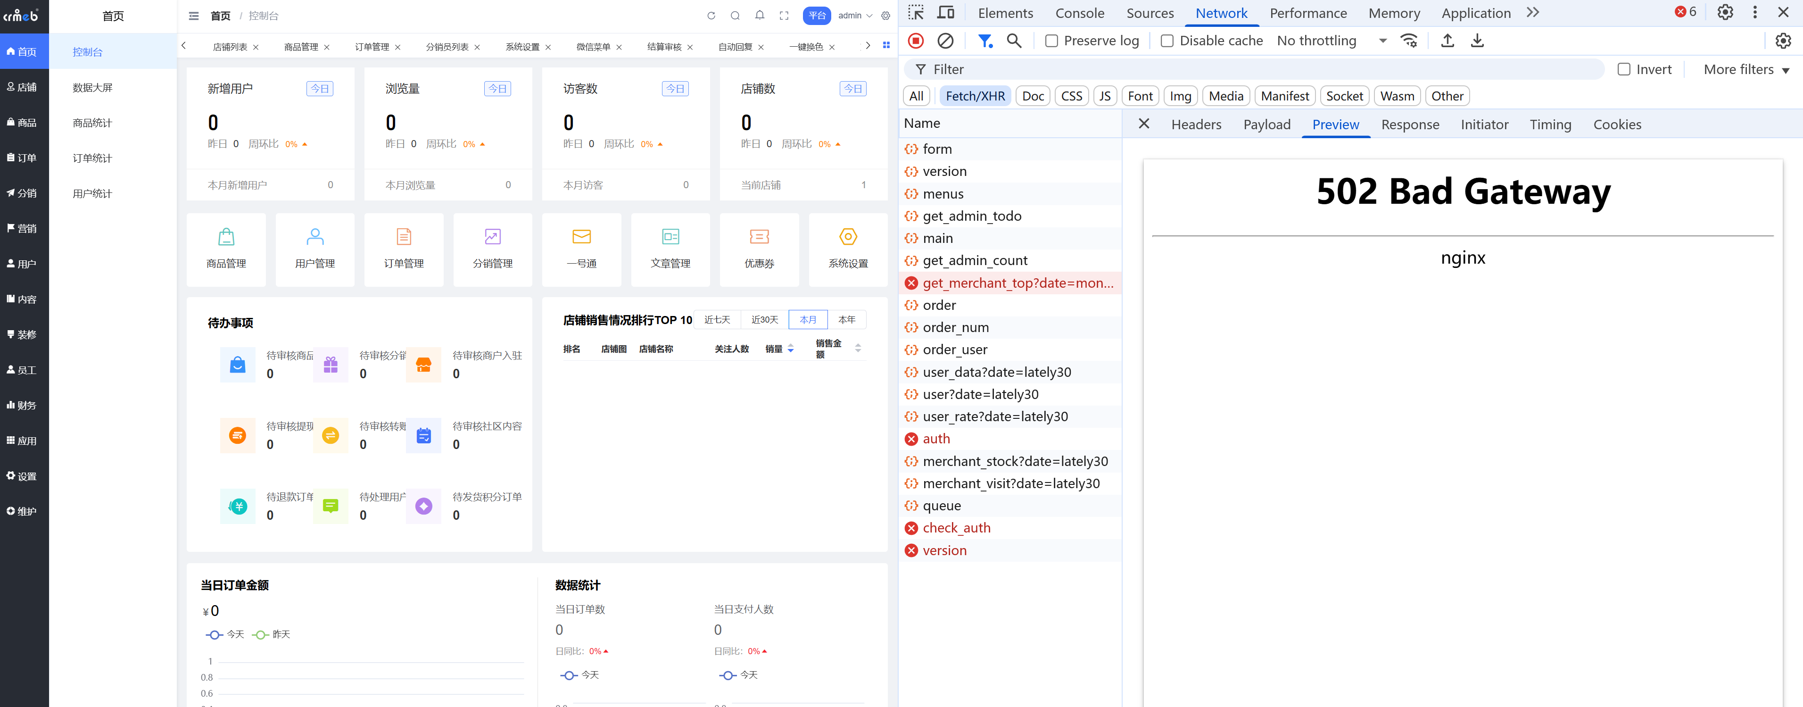Open DevTools settings gear
This screenshot has height=707, width=1803.
tap(1725, 13)
